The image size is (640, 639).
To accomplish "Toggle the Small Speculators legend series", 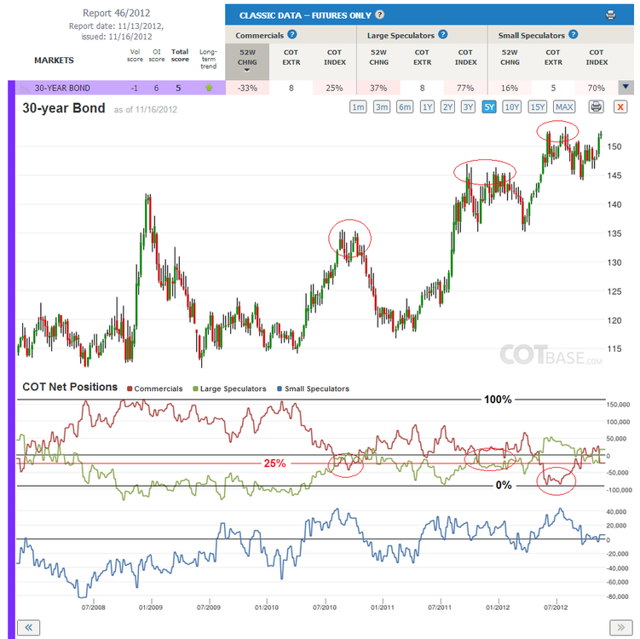I will pyautogui.click(x=313, y=389).
